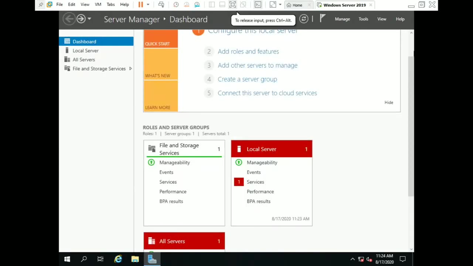Image resolution: width=473 pixels, height=266 pixels.
Task: Click the red Services alert in Local Server tile
Action: tap(239, 182)
